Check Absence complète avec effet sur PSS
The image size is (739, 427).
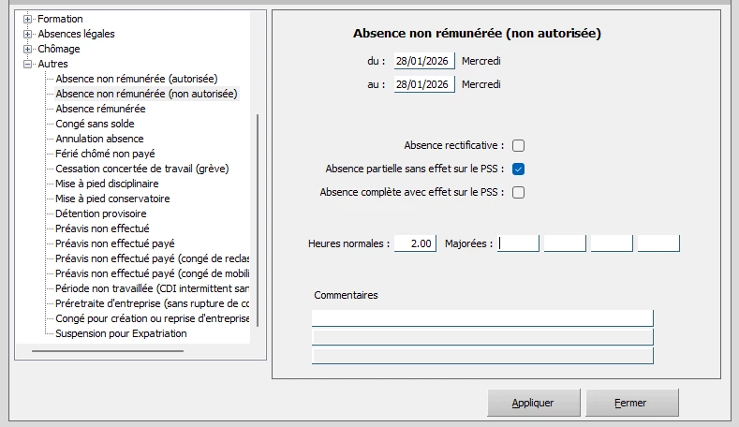(x=518, y=193)
